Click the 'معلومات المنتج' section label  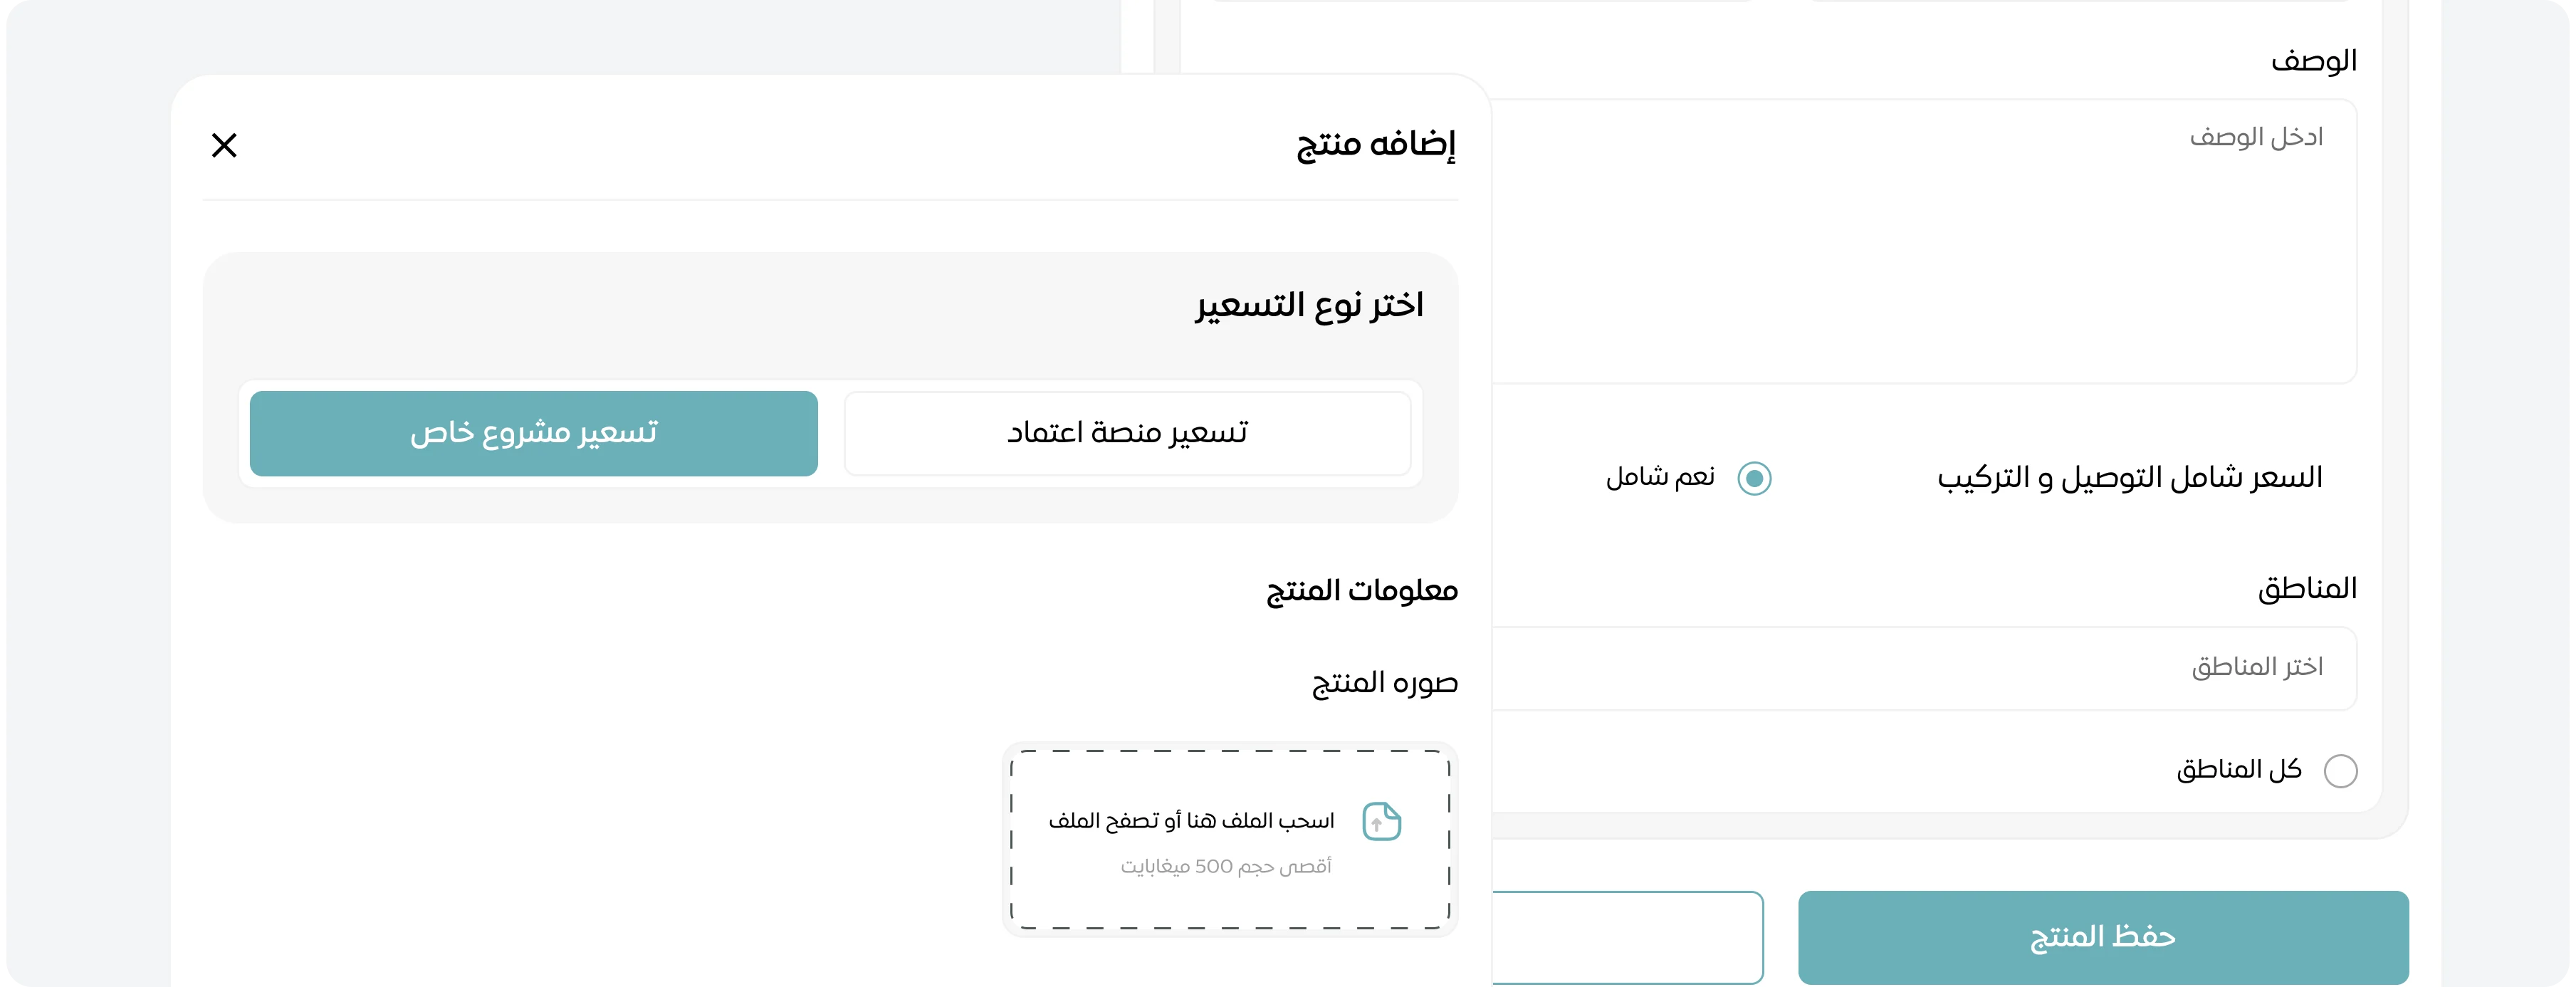[x=1360, y=590]
